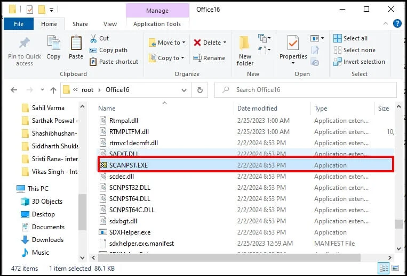Click the Cut scissors icon
Viewport: 407px width, 276px height.
tap(93, 38)
